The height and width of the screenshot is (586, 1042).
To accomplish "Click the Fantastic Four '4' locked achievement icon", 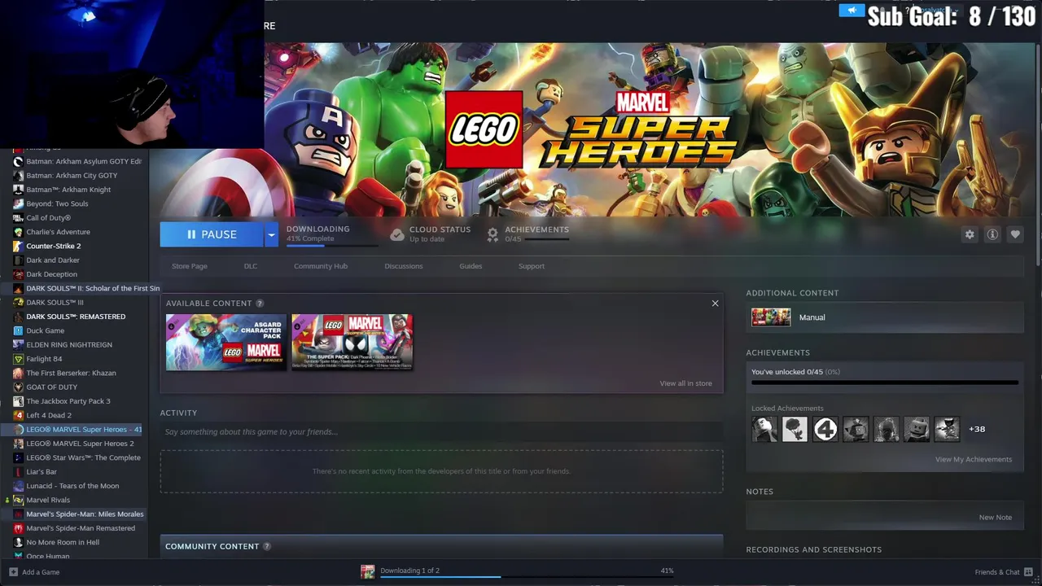I will [x=825, y=429].
